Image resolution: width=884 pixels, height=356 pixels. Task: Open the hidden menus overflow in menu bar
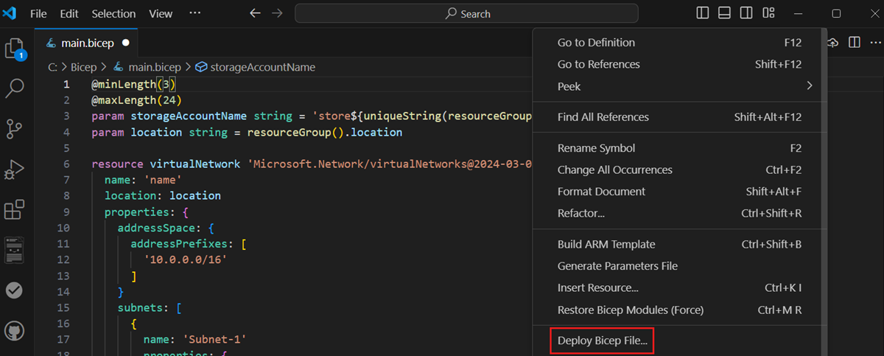coord(194,13)
